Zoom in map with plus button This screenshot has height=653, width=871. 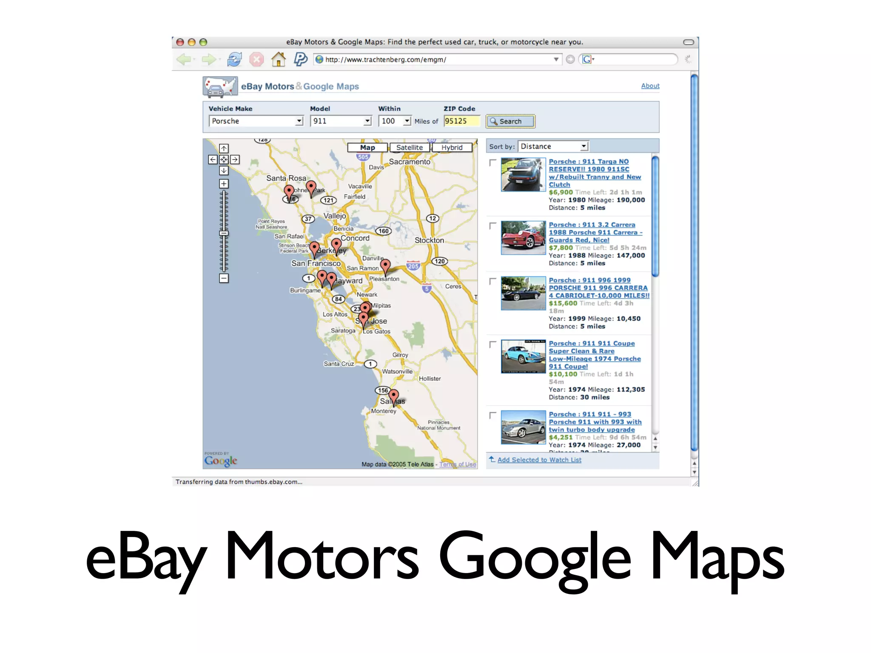pyautogui.click(x=224, y=184)
